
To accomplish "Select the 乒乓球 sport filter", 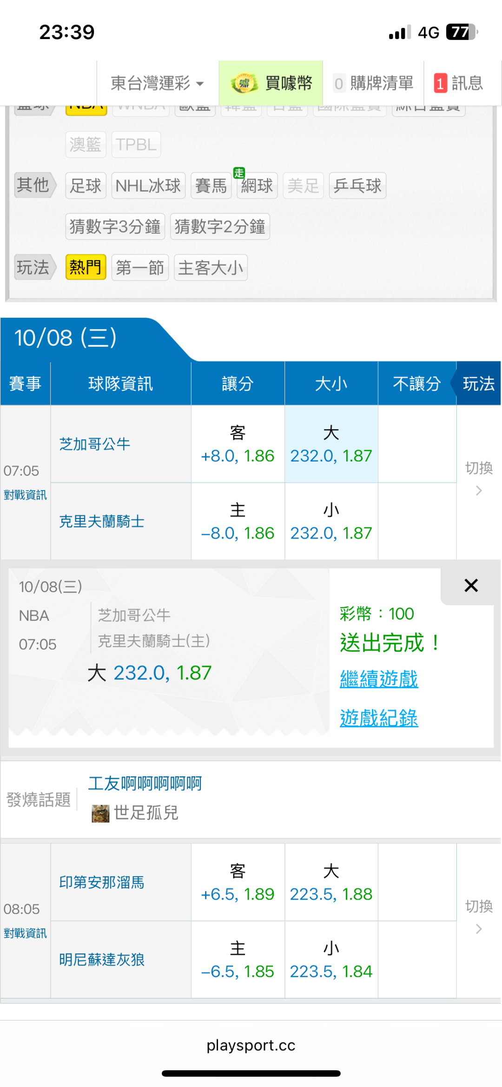I will (x=357, y=186).
